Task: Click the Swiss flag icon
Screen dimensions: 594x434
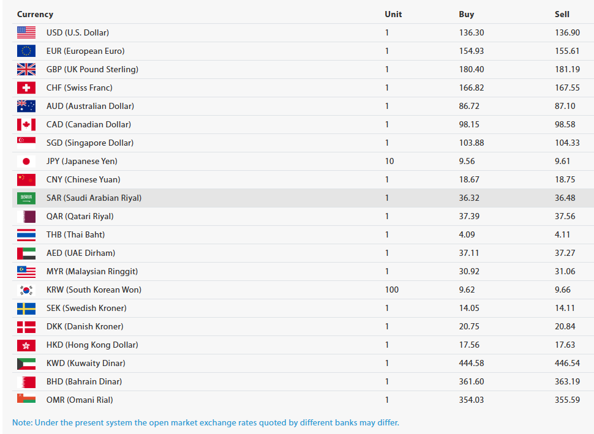Action: (26, 88)
